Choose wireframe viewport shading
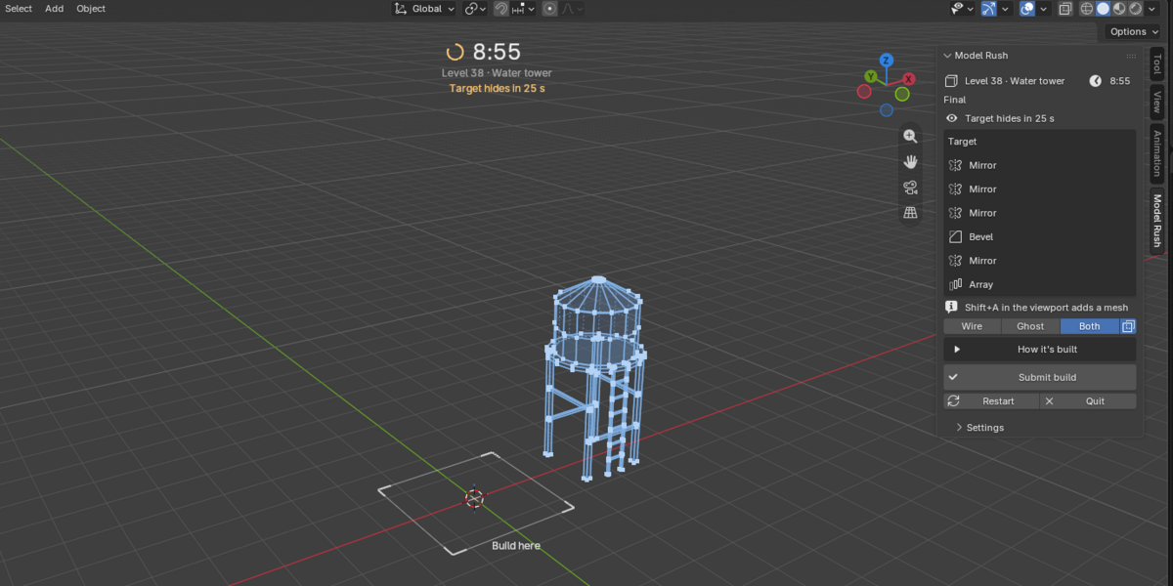This screenshot has height=586, width=1173. (1086, 9)
